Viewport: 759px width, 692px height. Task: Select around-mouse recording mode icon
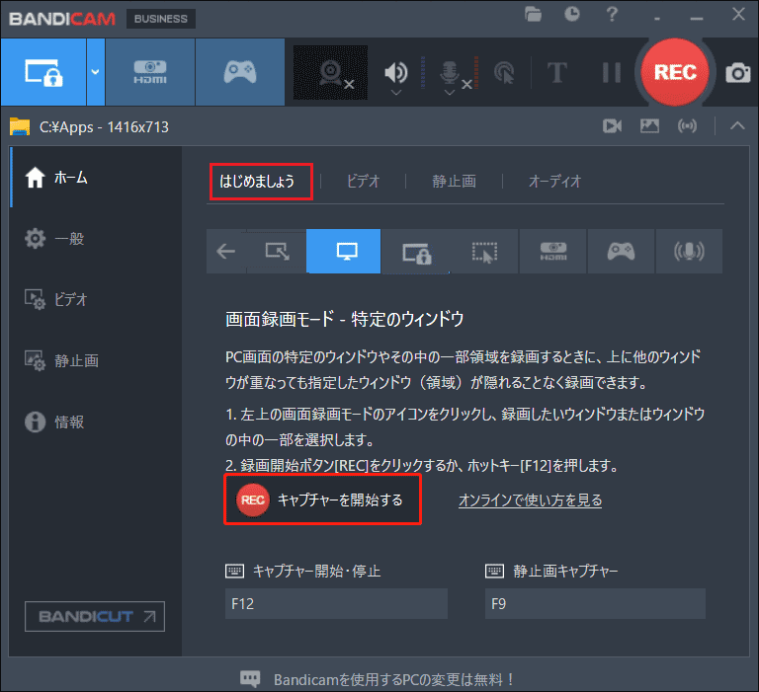tap(484, 252)
